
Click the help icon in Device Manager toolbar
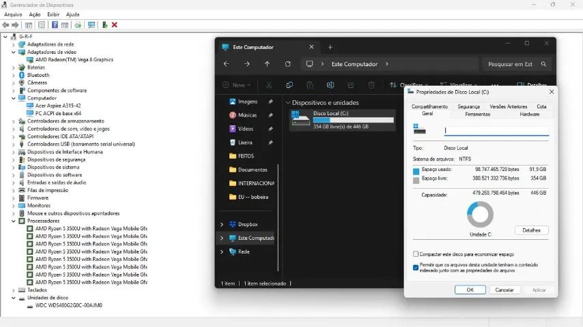coord(55,25)
